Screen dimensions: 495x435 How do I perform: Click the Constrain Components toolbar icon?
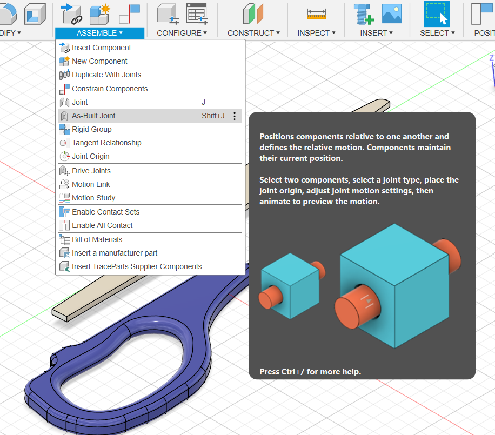(x=129, y=14)
